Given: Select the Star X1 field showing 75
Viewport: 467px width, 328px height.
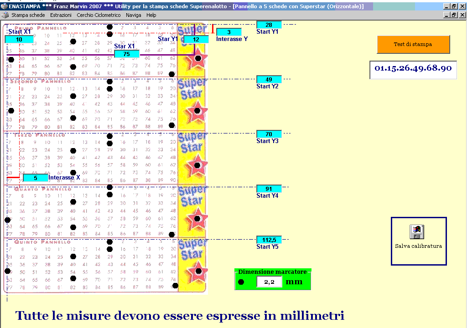Looking at the screenshot, I should [127, 54].
